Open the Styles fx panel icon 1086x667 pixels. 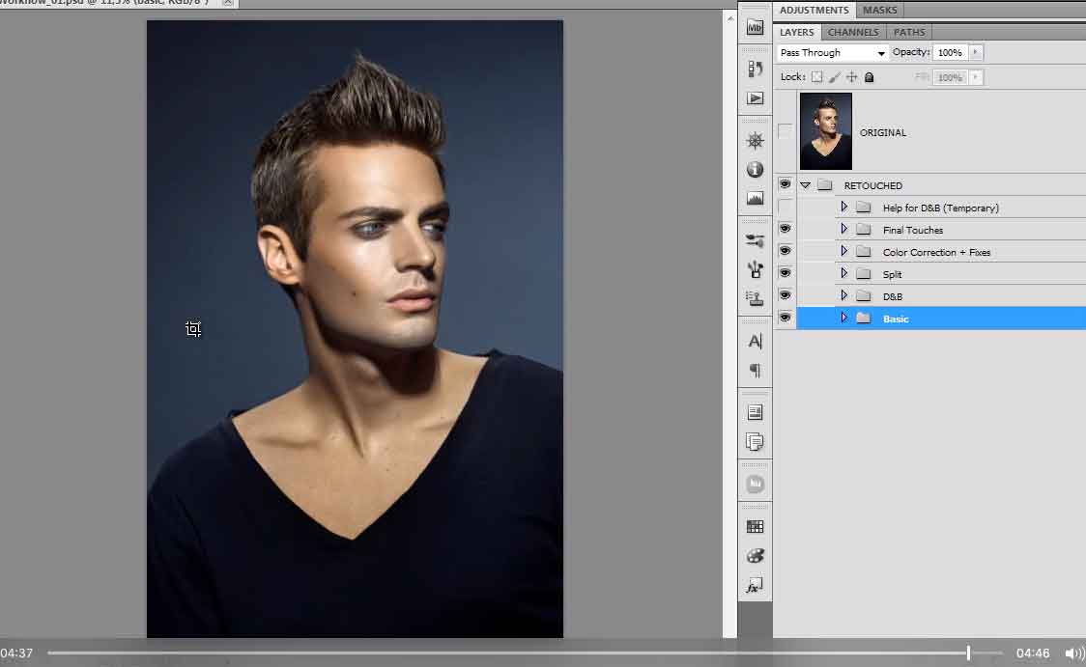pyautogui.click(x=755, y=586)
